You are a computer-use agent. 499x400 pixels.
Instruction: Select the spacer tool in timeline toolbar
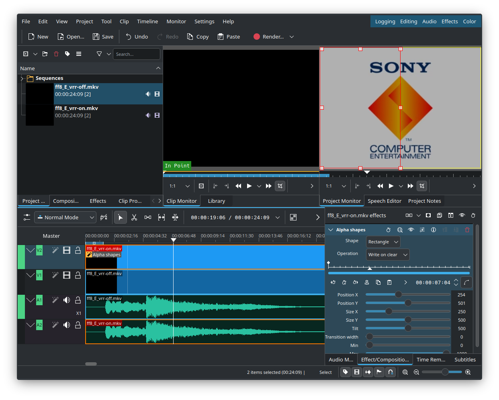(x=148, y=217)
